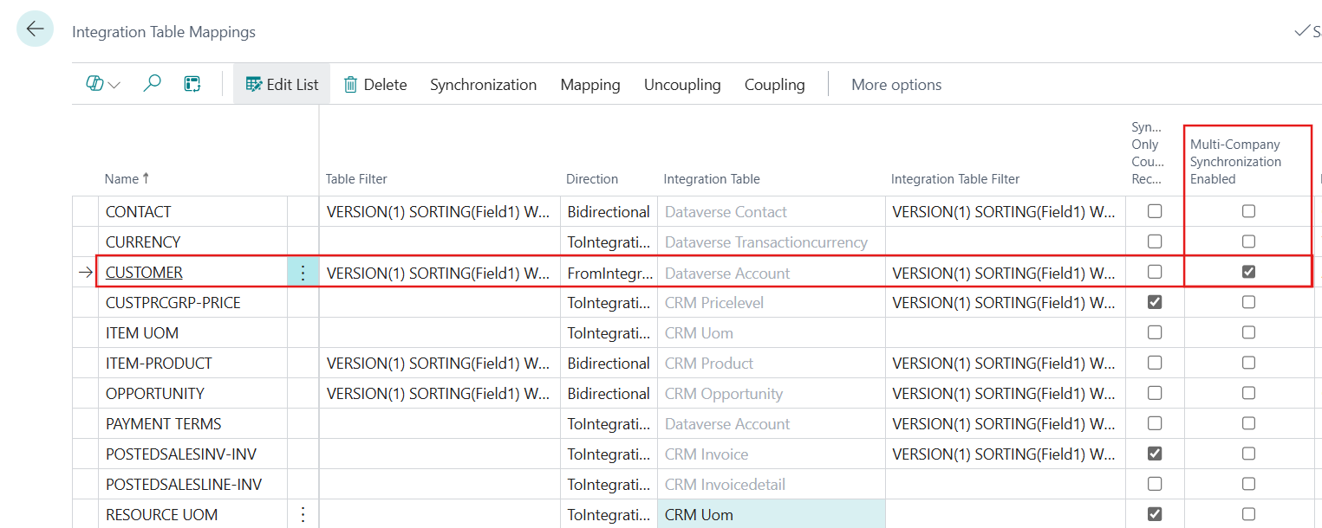Click the trash icon to delete selected mapping

(350, 83)
